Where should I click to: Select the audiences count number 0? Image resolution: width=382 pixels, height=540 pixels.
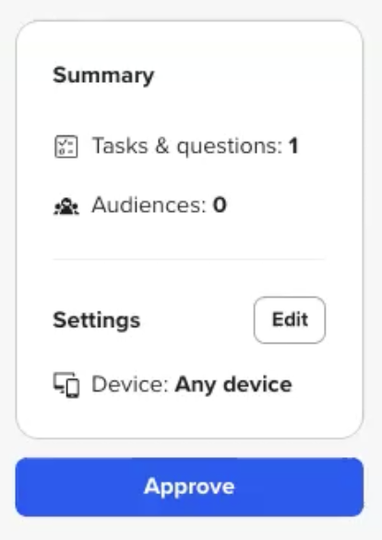(220, 205)
